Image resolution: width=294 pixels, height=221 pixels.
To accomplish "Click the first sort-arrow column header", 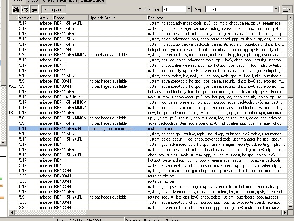I will [x=14, y=18].
